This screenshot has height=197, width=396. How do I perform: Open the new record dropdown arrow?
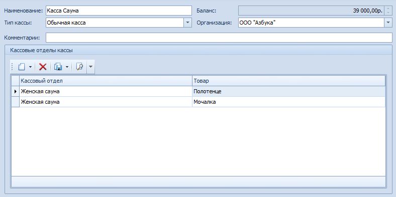pos(30,67)
